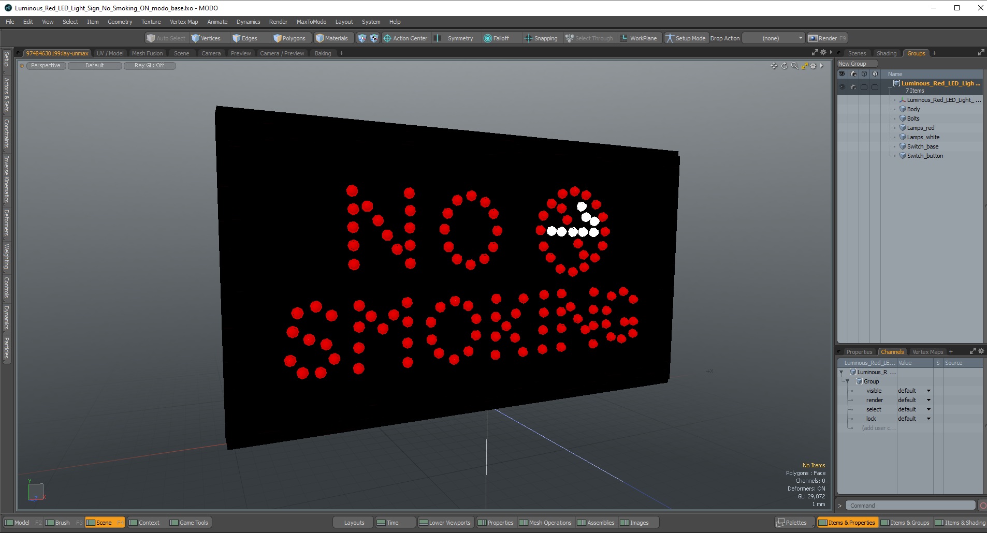
Task: Toggle Select Through mode
Action: pos(589,38)
